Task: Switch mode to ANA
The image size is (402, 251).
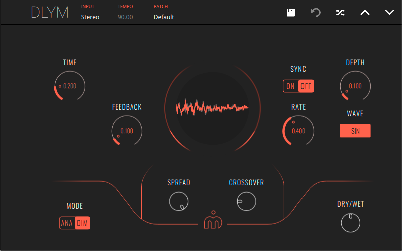Action: 67,223
